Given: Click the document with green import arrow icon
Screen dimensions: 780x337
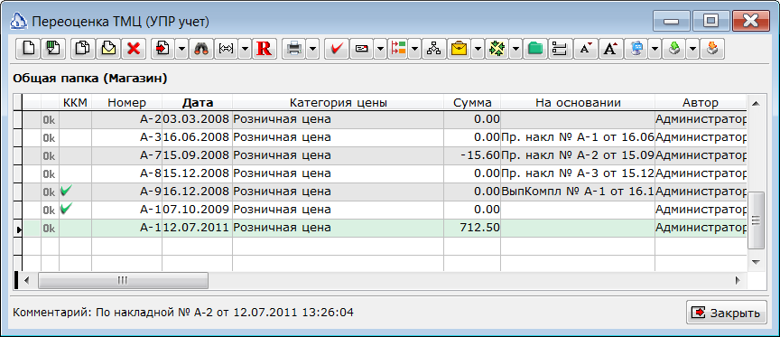Looking at the screenshot, I should [x=52, y=49].
